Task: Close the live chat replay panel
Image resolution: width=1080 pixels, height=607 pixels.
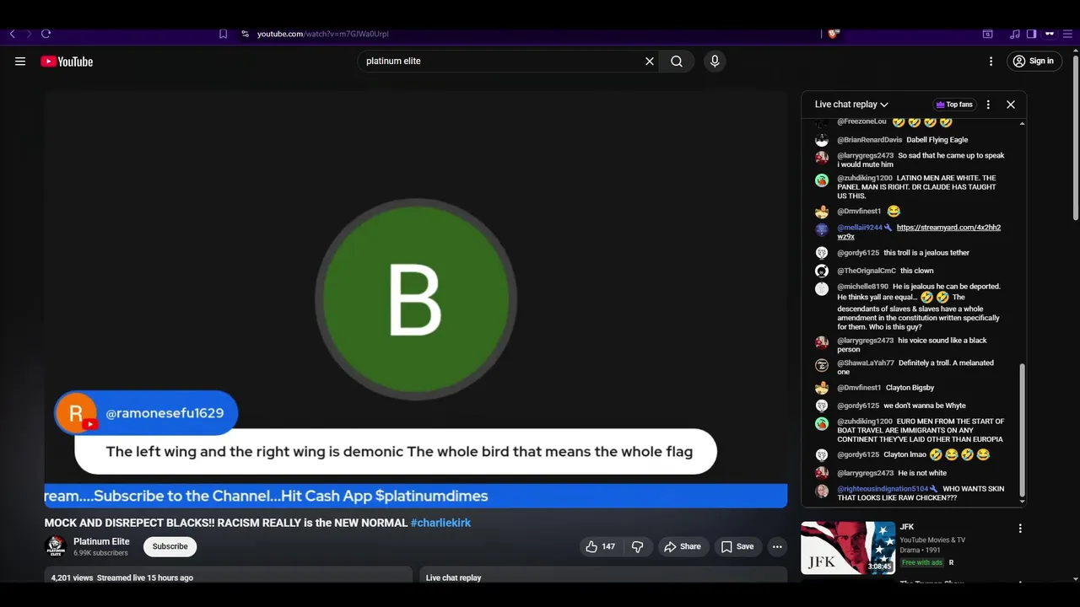Action: point(1011,105)
